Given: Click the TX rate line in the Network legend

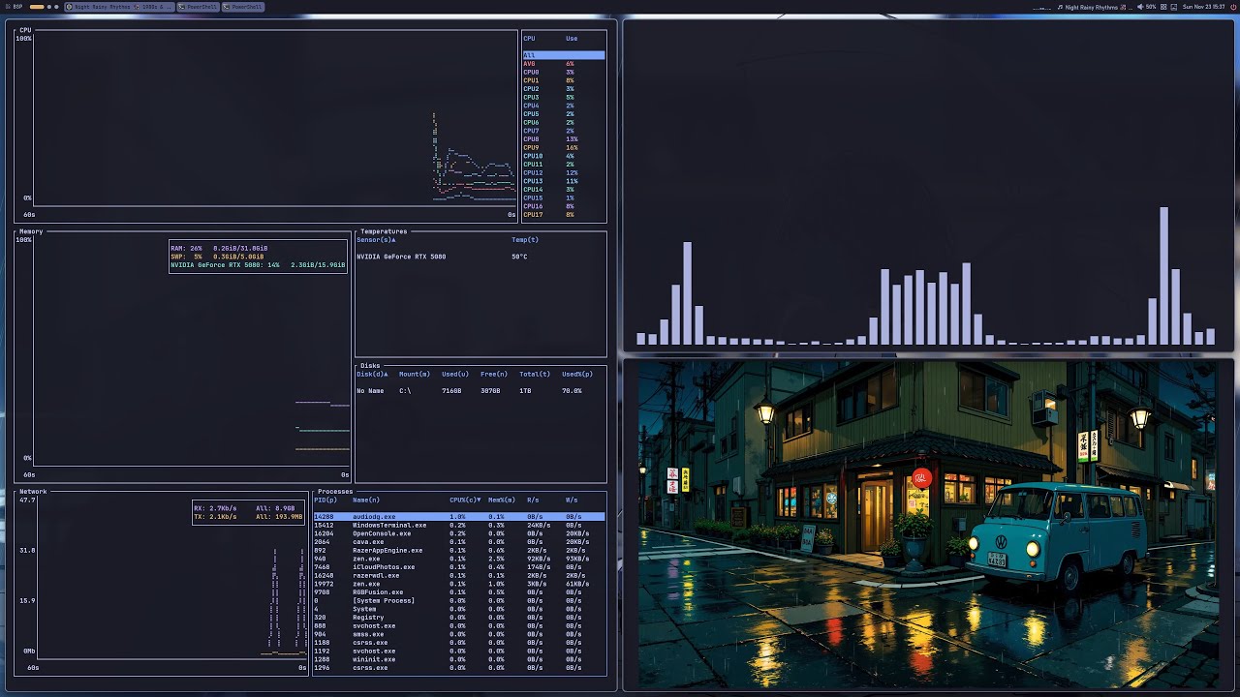Looking at the screenshot, I should coord(249,517).
